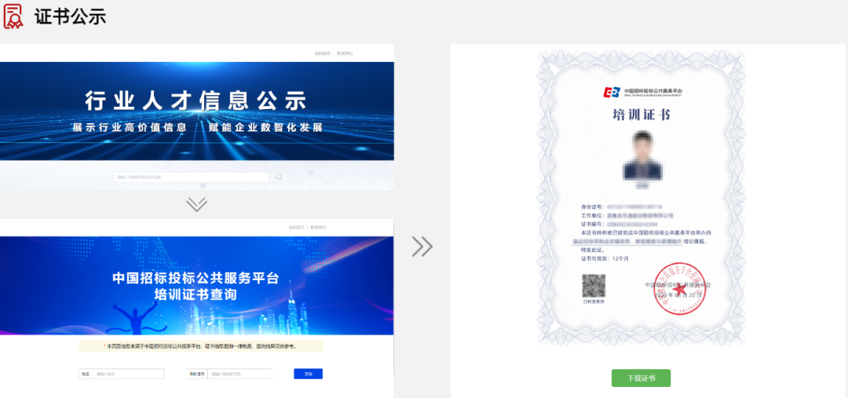Image resolution: width=848 pixels, height=398 pixels.
Task: Click the 中国招标投标公共服务平台 logo atop certificate
Action: [x=642, y=93]
